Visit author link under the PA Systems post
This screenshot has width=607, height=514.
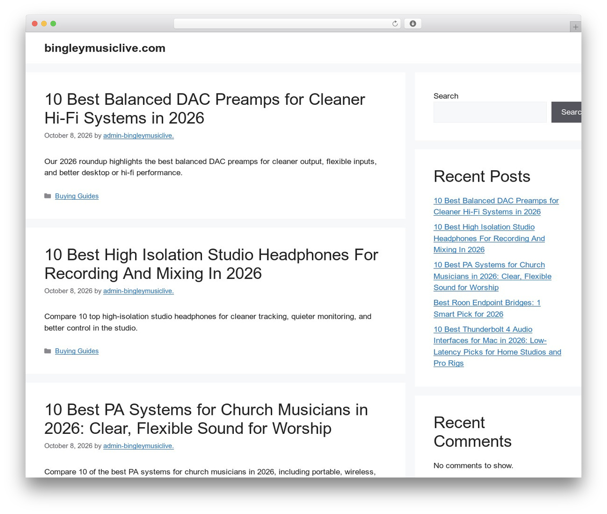[138, 446]
